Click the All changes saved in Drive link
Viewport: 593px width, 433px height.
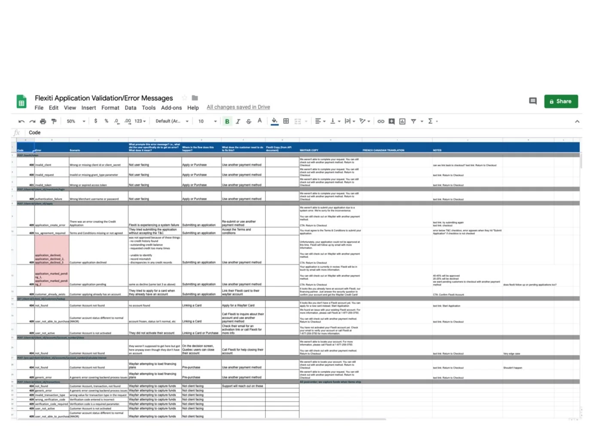(238, 107)
